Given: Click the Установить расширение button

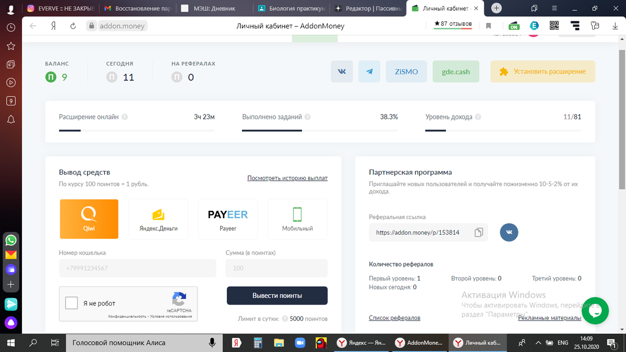Looking at the screenshot, I should (543, 71).
